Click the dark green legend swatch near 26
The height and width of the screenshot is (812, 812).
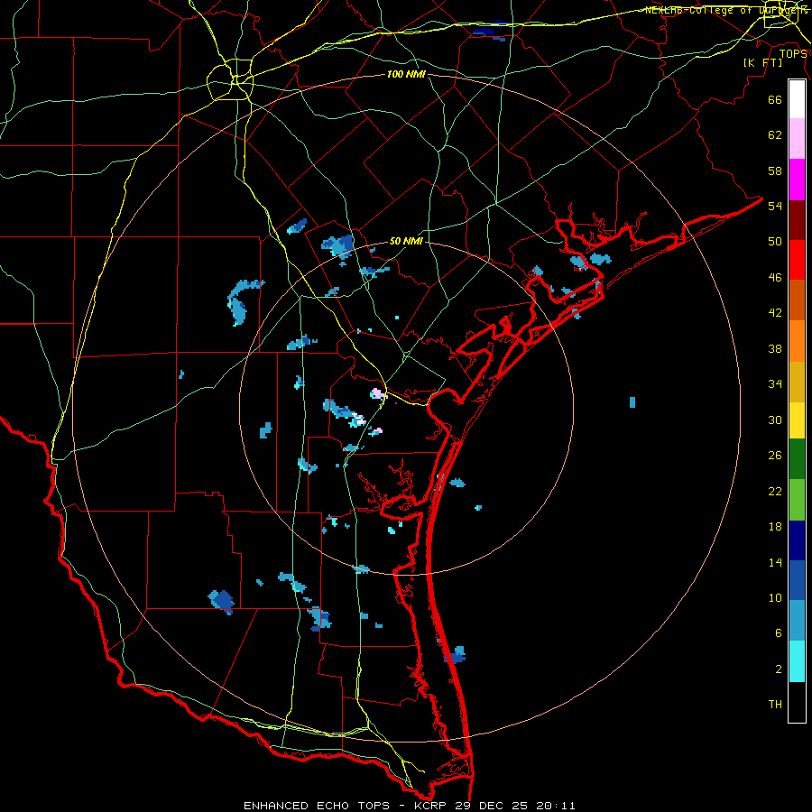click(797, 459)
